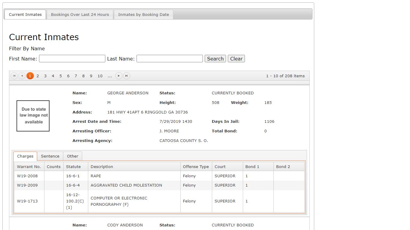Click the Bond 1 column header
This screenshot has height=230, width=410.
point(258,167)
